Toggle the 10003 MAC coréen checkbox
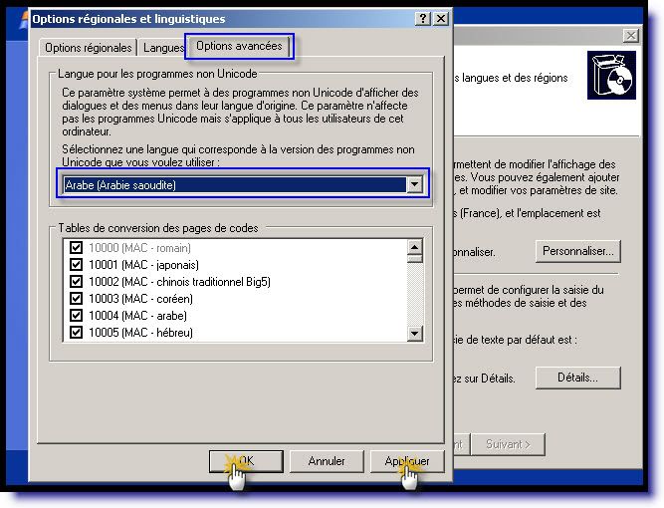Image resolution: width=664 pixels, height=508 pixels. [77, 299]
